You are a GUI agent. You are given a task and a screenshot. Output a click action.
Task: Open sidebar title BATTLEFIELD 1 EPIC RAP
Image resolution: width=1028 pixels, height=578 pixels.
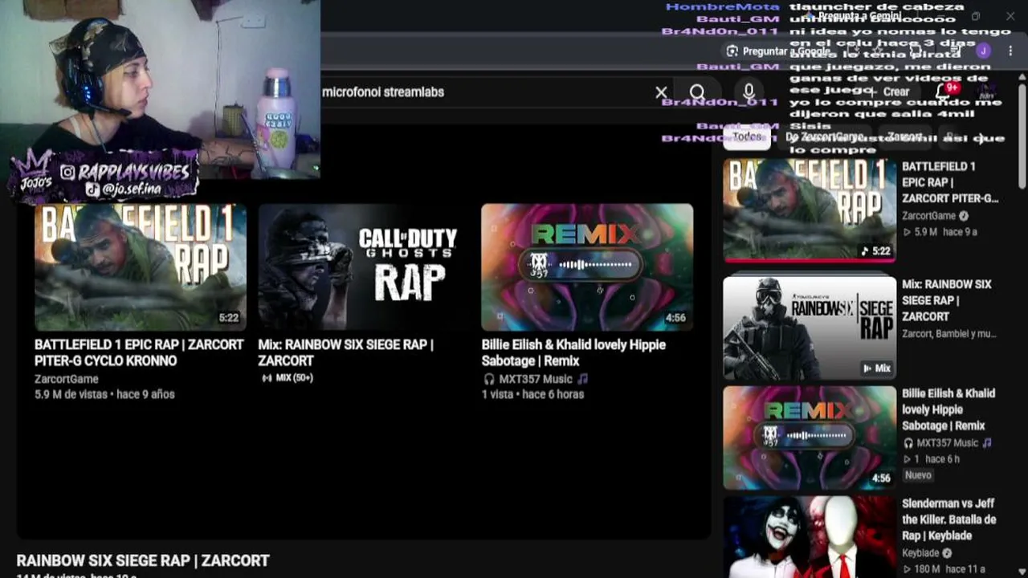pos(949,182)
